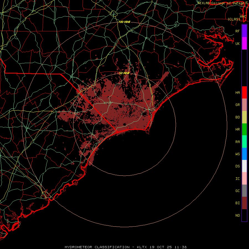Click the red HA legend color swatch
Image resolution: width=249 pixels, height=249 pixels.
[244, 92]
